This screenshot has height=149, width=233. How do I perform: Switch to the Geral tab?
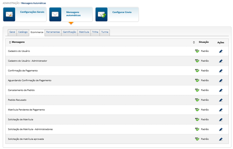coord(12,32)
